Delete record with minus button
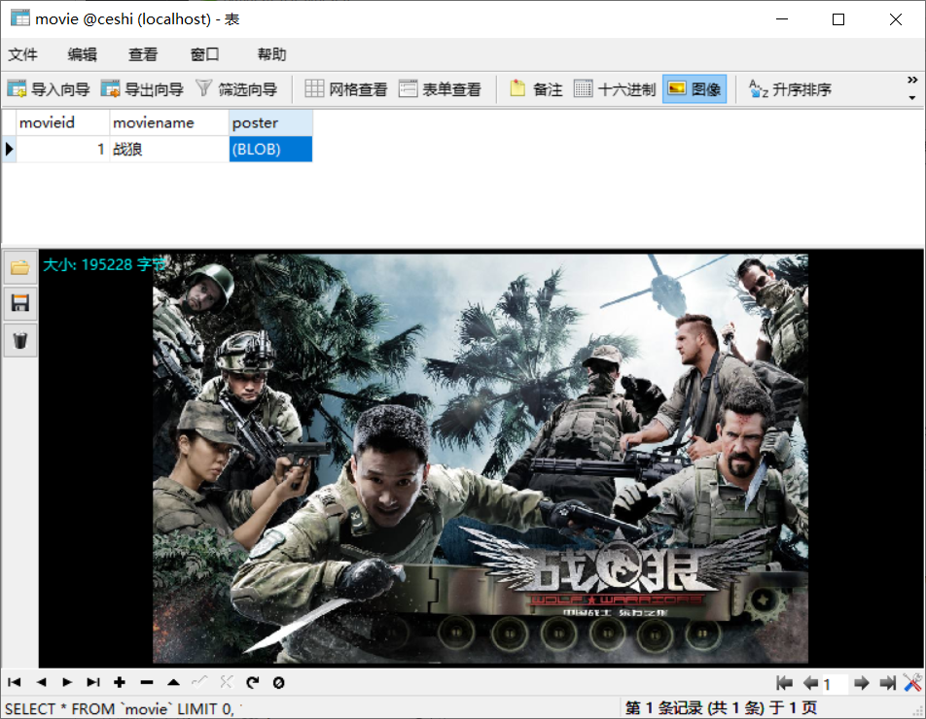Viewport: 926px width, 719px height. coord(147,682)
